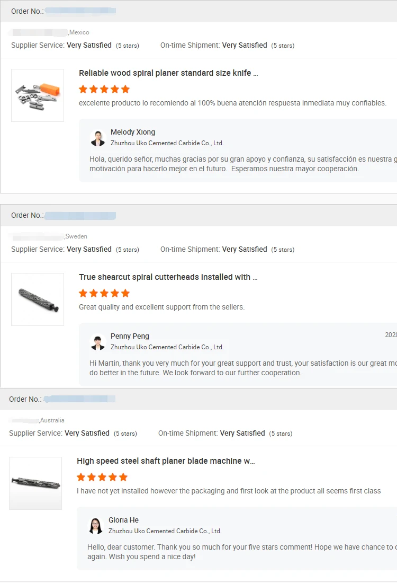
Task: Click the Melody Xiong name
Action: (133, 132)
